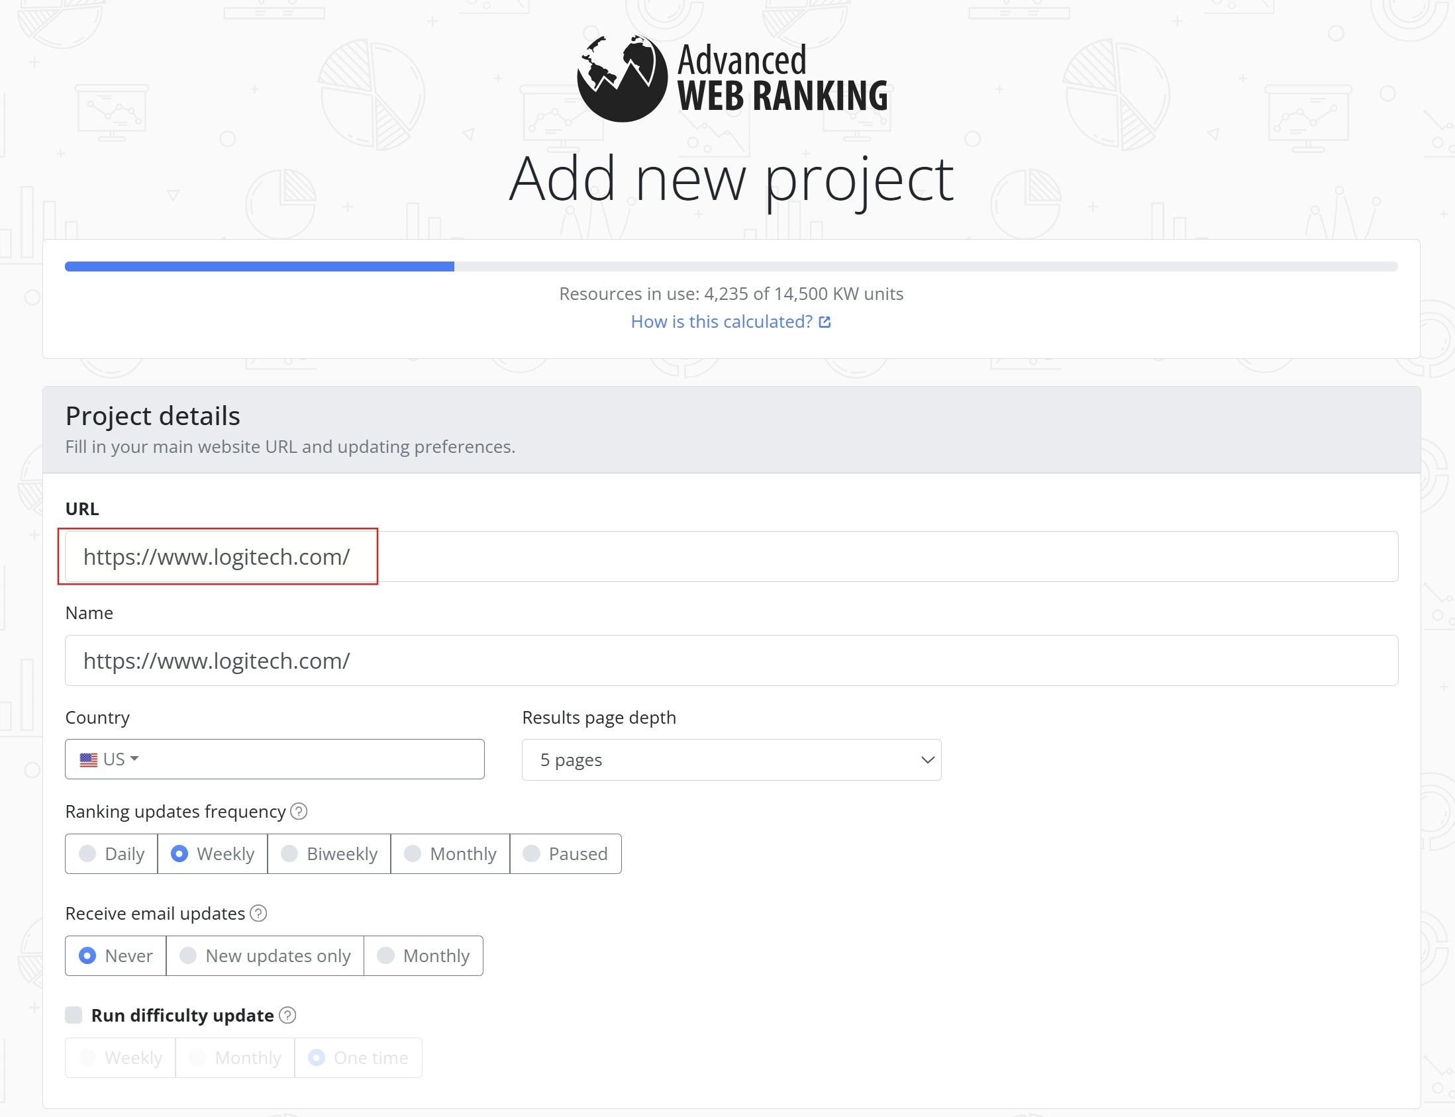Enable the Run difficulty update checkbox

(74, 1015)
